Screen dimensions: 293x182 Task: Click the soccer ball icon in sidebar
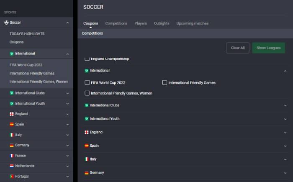pyautogui.click(x=6, y=23)
